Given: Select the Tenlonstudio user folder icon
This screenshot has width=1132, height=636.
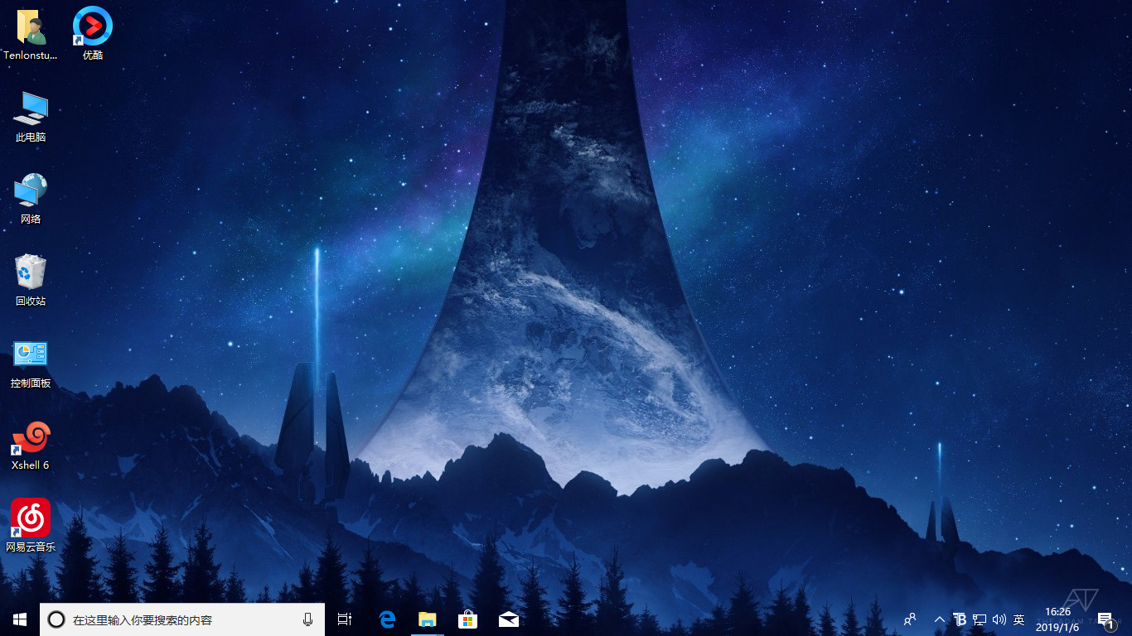Looking at the screenshot, I should (31, 34).
